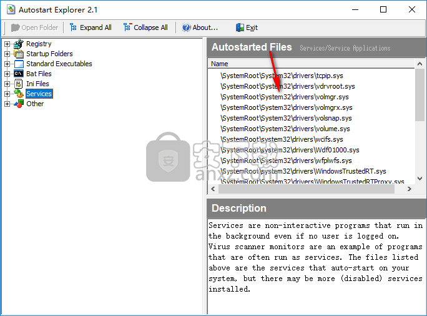Expand the Registry node
427x316 pixels.
pyautogui.click(x=7, y=44)
